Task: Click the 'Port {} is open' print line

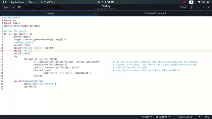Action: tap(67, 73)
